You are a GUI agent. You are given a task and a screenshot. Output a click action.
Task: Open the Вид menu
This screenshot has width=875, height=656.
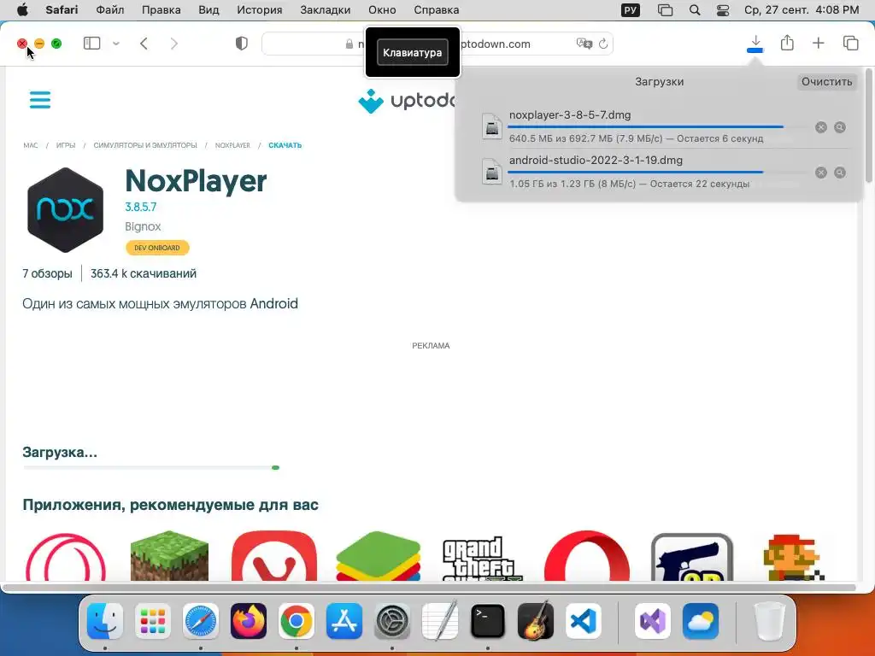(x=208, y=10)
